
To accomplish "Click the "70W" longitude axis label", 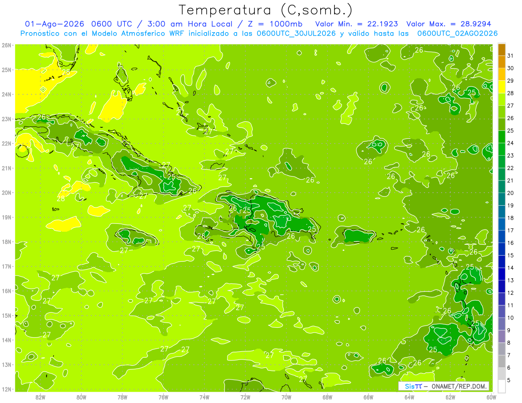I will tap(286, 397).
